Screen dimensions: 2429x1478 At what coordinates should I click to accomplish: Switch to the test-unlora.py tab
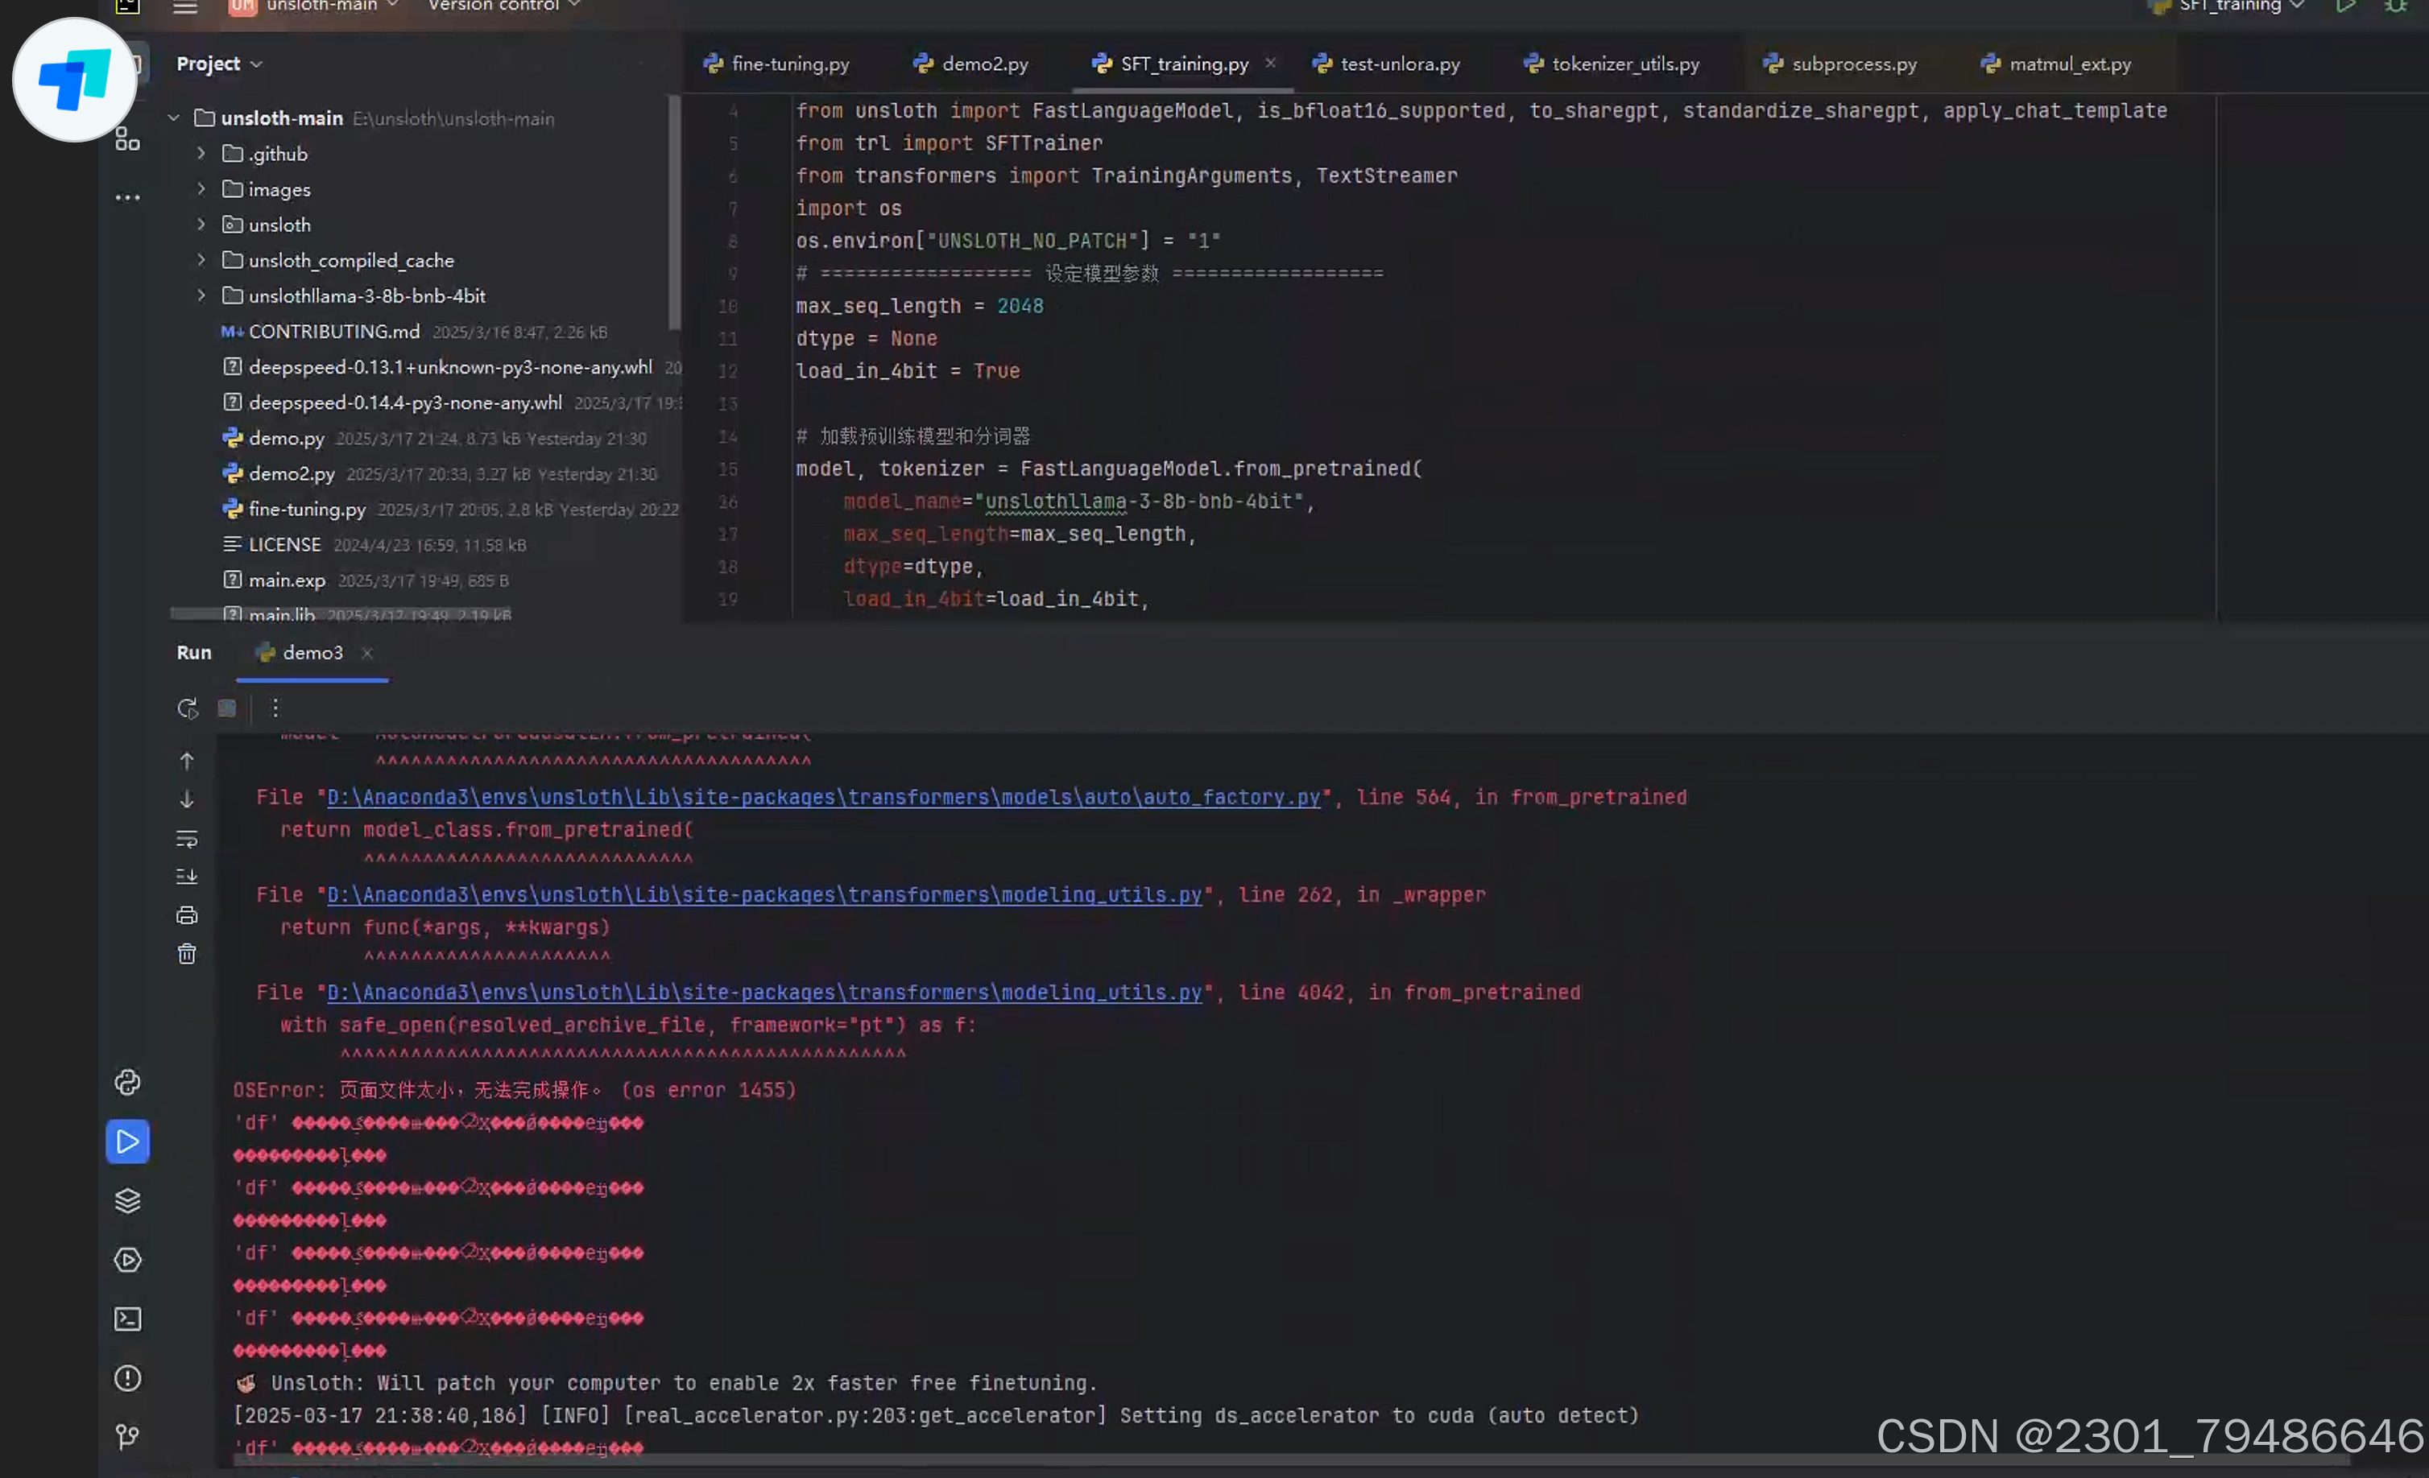pos(1399,64)
